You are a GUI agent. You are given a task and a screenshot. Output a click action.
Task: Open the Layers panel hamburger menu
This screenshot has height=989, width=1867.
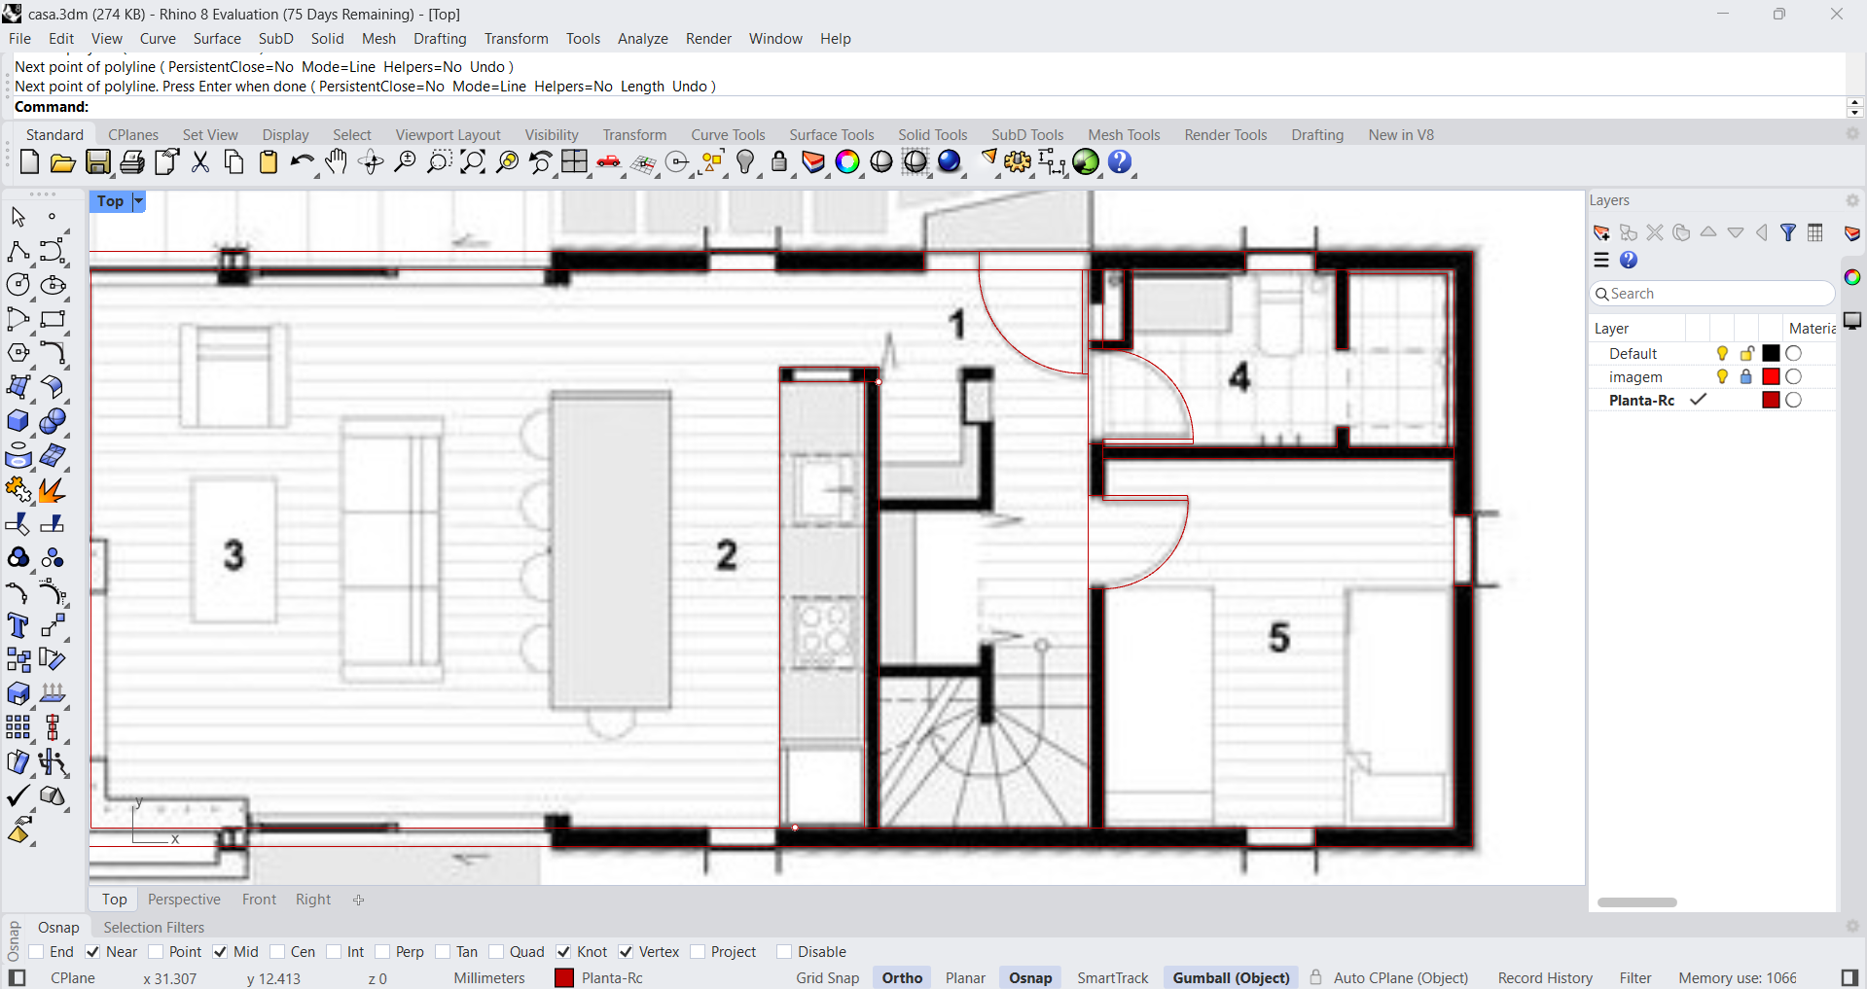click(1601, 261)
